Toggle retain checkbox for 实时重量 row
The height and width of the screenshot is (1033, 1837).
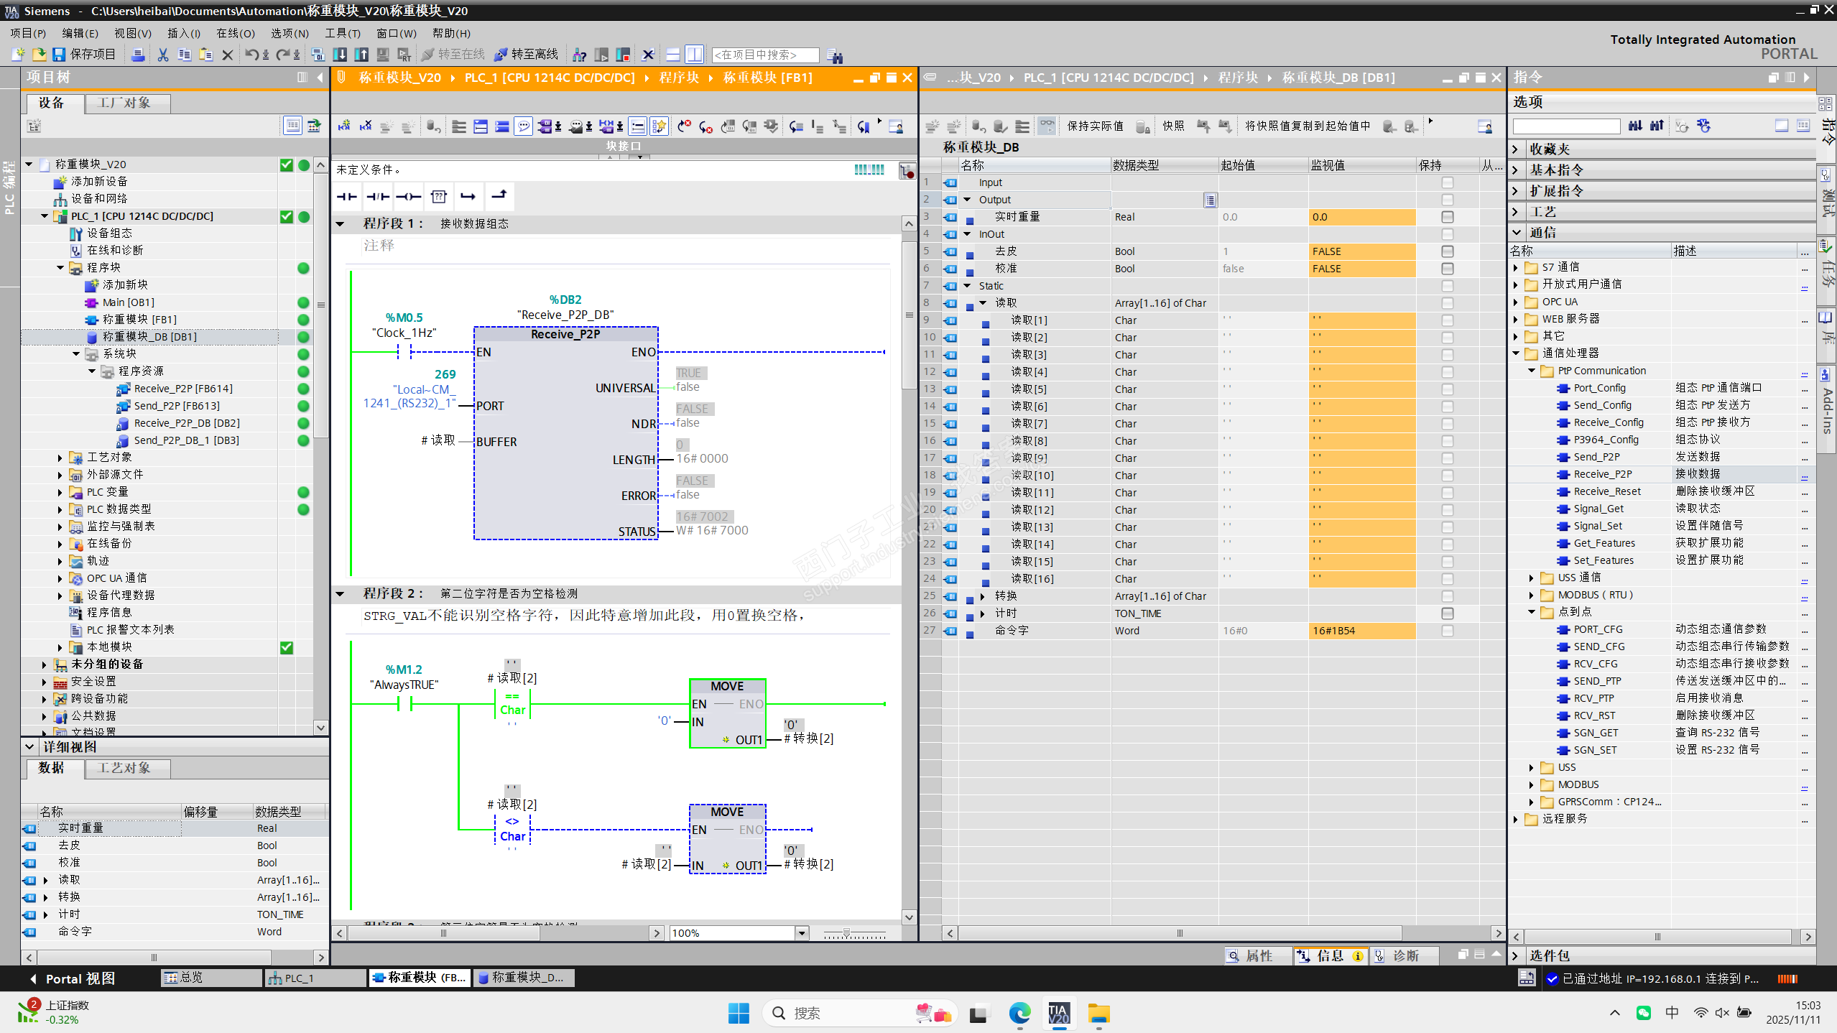click(1447, 217)
